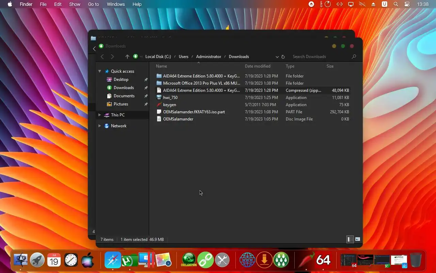This screenshot has height=273, width=436.
Task: Go up one folder level
Action: (127, 57)
